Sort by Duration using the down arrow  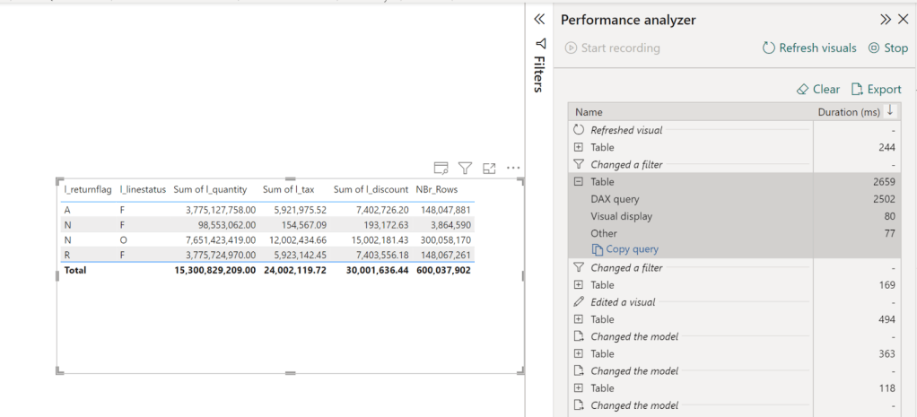(890, 111)
